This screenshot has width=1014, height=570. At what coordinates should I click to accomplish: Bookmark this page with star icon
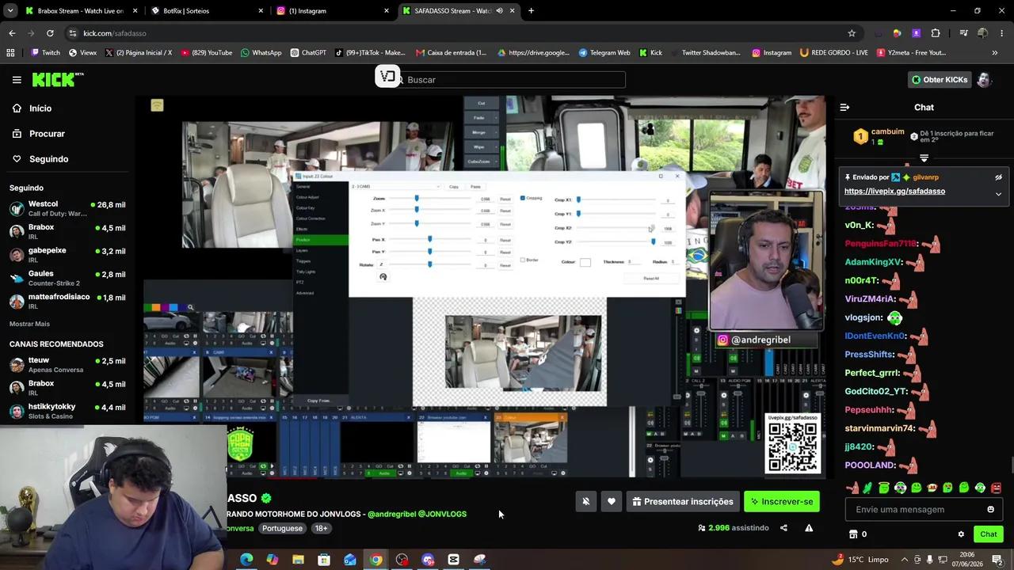click(x=852, y=33)
